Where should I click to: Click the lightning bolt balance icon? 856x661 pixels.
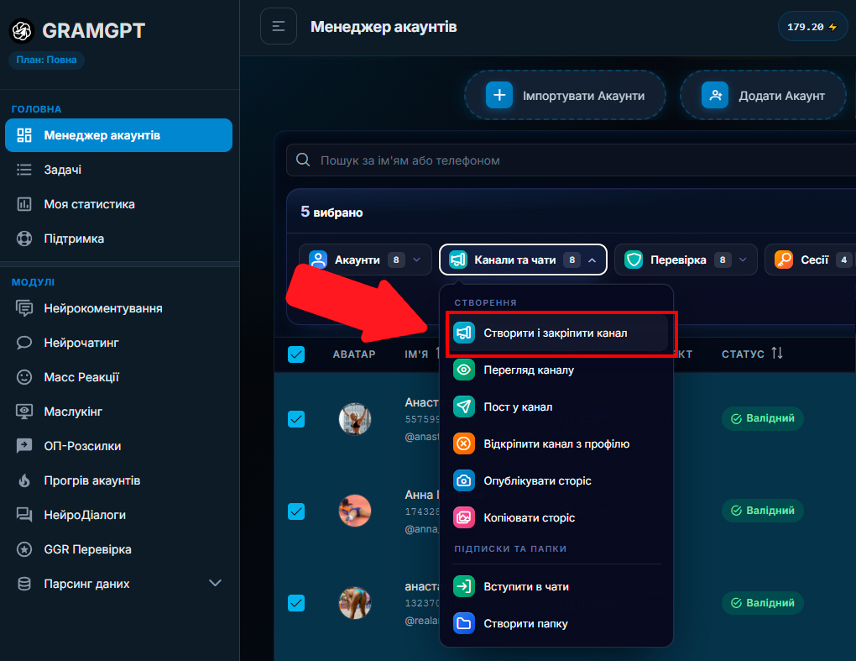tap(833, 27)
